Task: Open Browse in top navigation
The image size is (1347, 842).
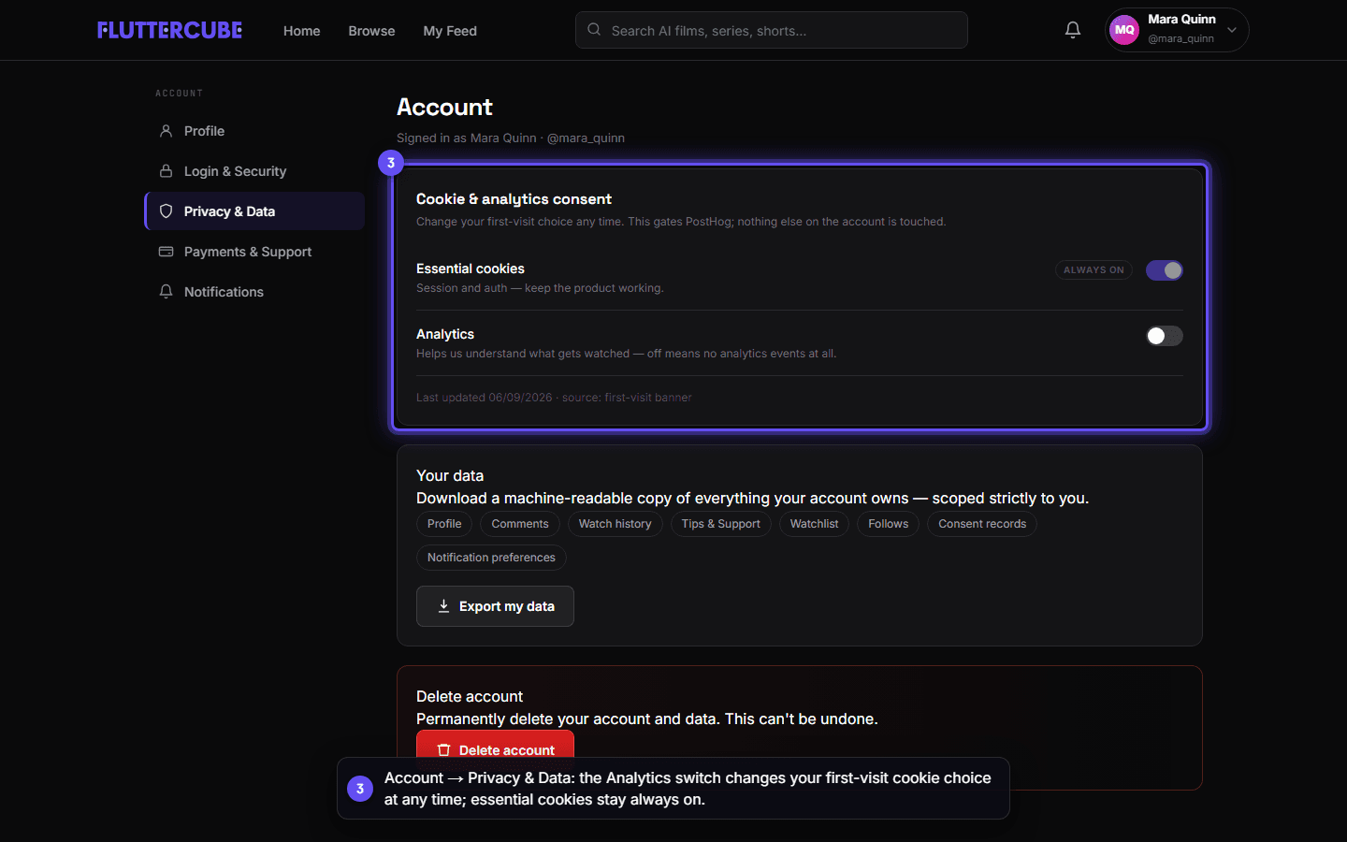Action: point(371,31)
